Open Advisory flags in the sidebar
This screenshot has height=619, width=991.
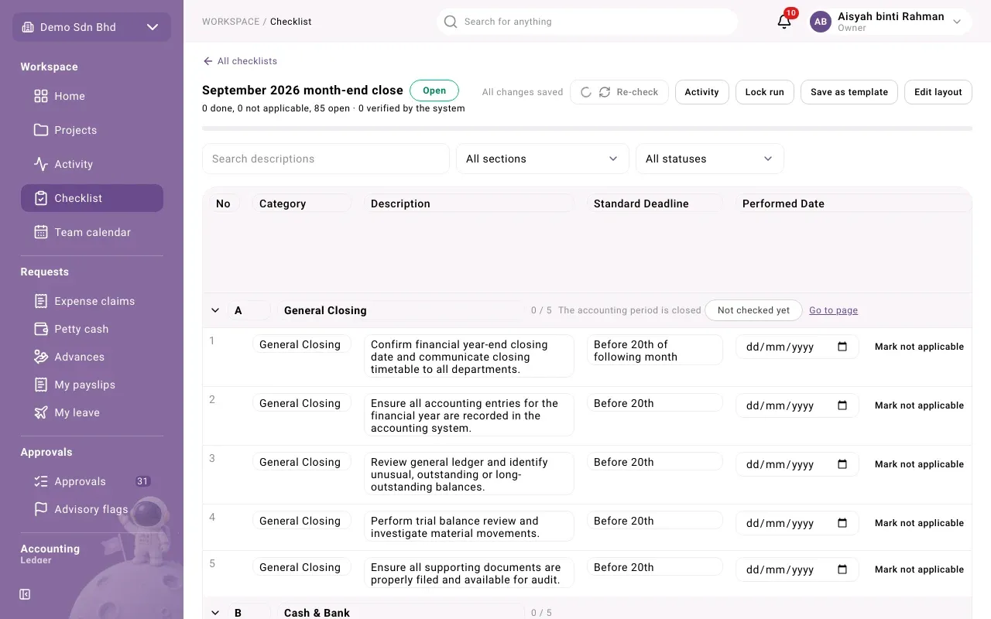pyautogui.click(x=92, y=509)
